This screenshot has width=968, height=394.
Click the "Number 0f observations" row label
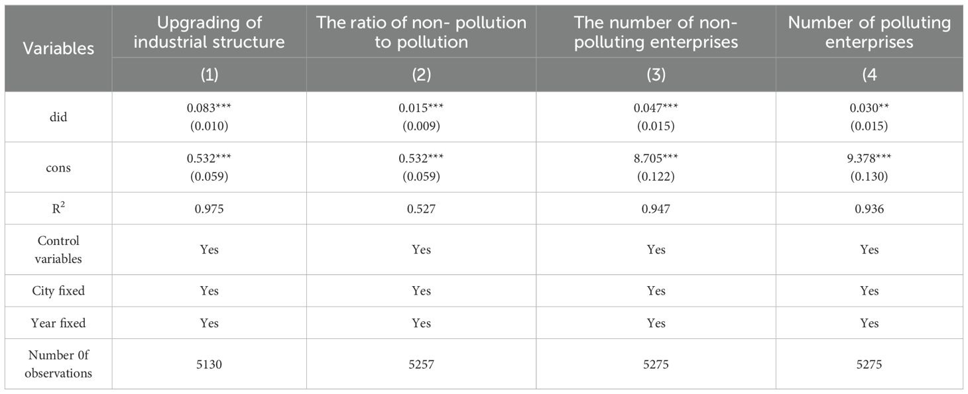tap(58, 364)
